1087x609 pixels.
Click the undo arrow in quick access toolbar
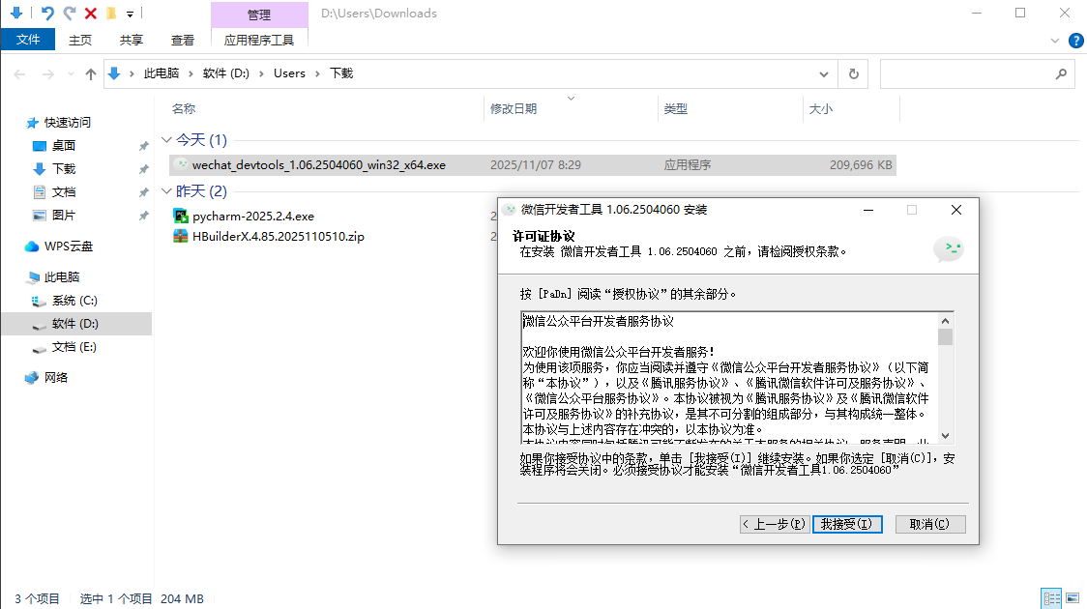[46, 14]
